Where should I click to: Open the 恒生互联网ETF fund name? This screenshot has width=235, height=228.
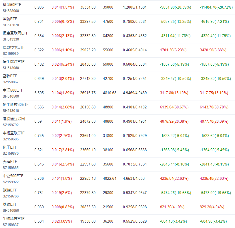click(x=15, y=33)
